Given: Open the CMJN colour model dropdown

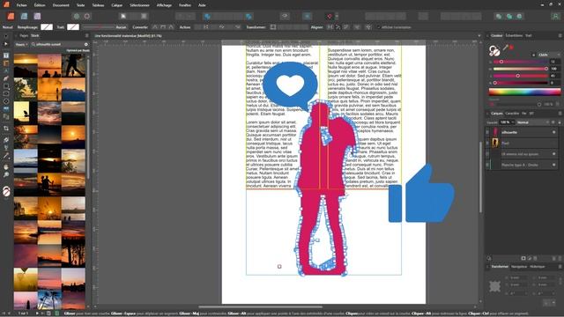Looking at the screenshot, I should (x=548, y=55).
